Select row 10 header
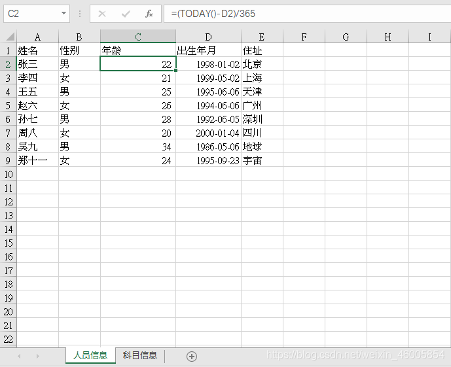Viewport: 451px width, 367px height. [x=8, y=174]
